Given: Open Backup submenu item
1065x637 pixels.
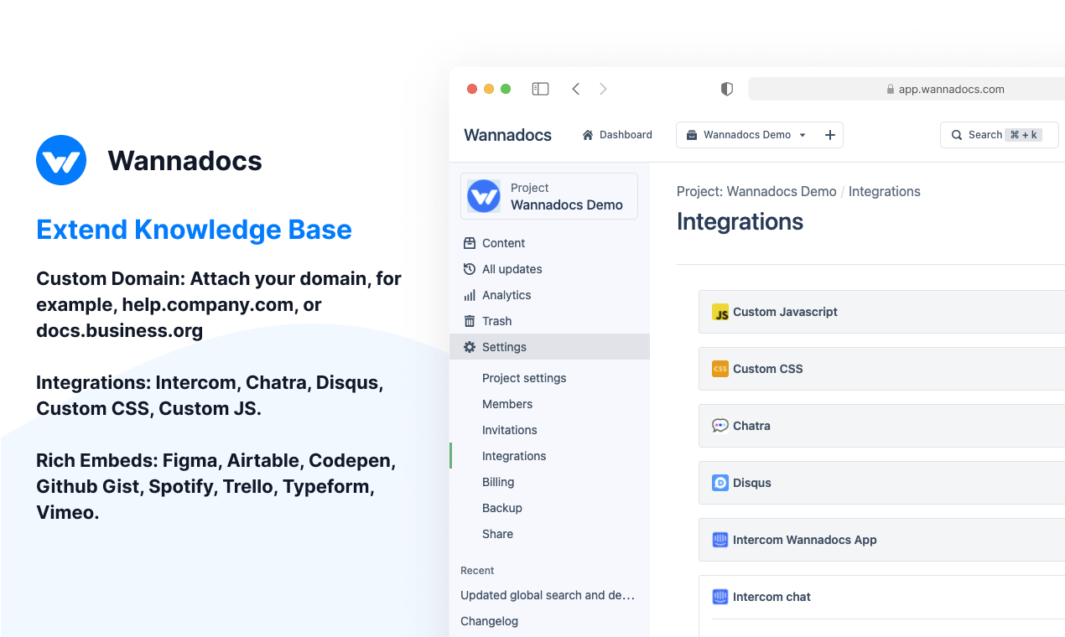Looking at the screenshot, I should pyautogui.click(x=502, y=508).
